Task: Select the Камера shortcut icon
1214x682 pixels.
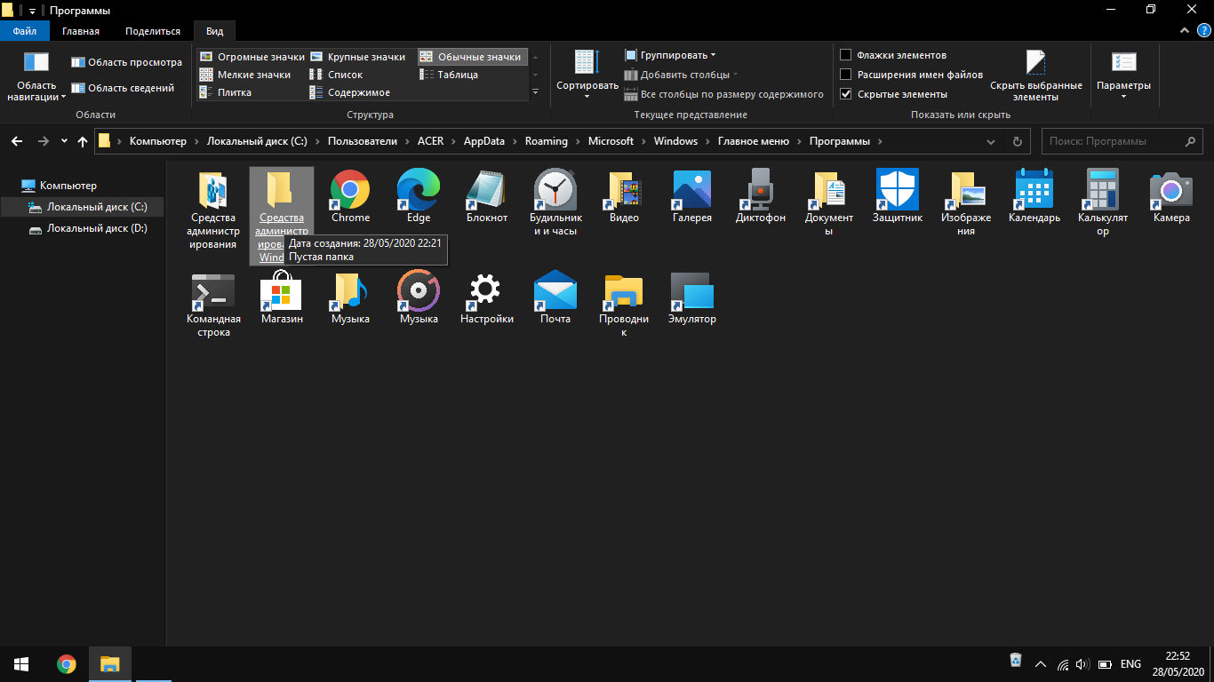Action: click(1171, 196)
